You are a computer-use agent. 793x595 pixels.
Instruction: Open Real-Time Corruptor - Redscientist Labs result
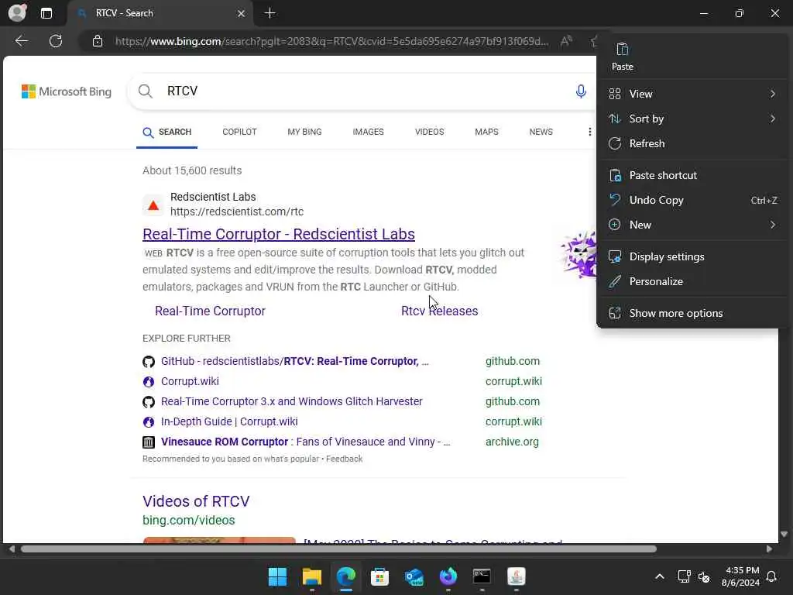[279, 234]
